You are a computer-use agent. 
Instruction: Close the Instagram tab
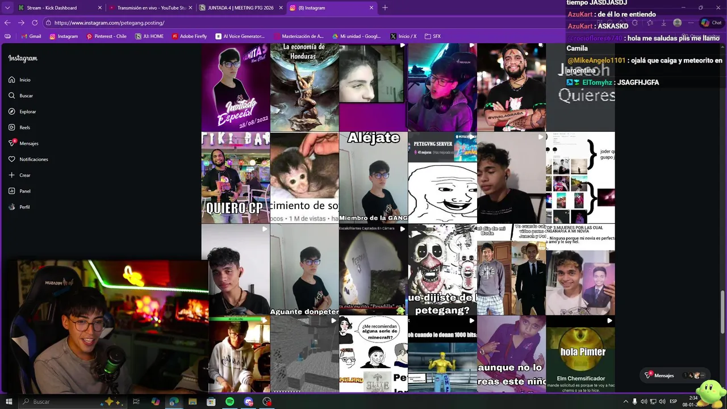[x=372, y=8]
